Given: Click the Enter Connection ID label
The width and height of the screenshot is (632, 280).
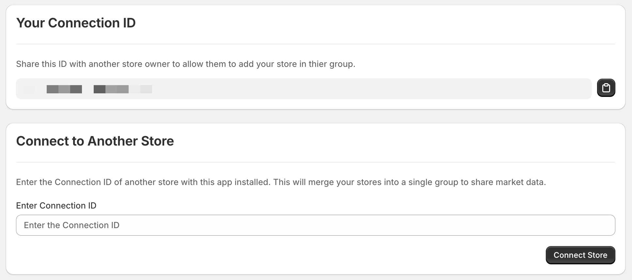Looking at the screenshot, I should [56, 206].
